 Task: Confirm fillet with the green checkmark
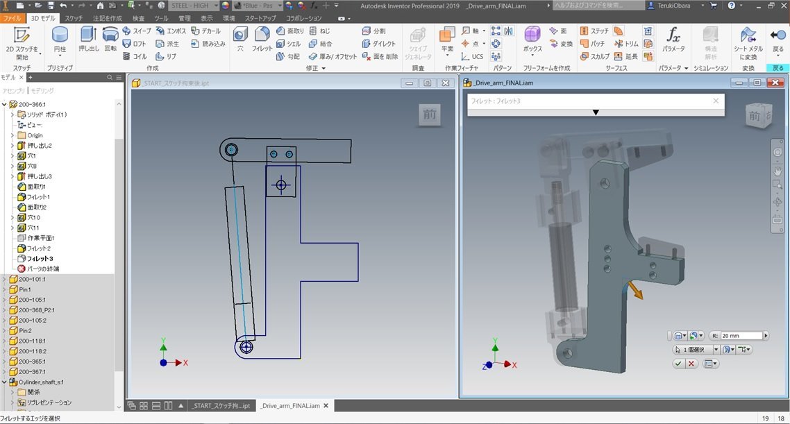679,364
